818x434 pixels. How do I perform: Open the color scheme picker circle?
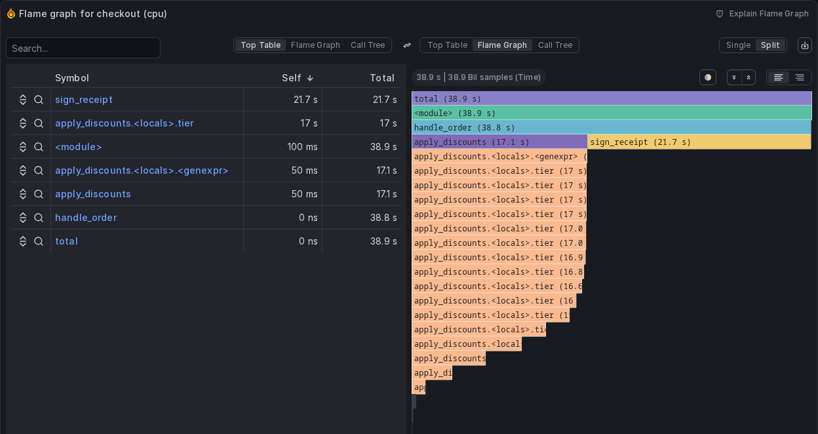pyautogui.click(x=708, y=77)
